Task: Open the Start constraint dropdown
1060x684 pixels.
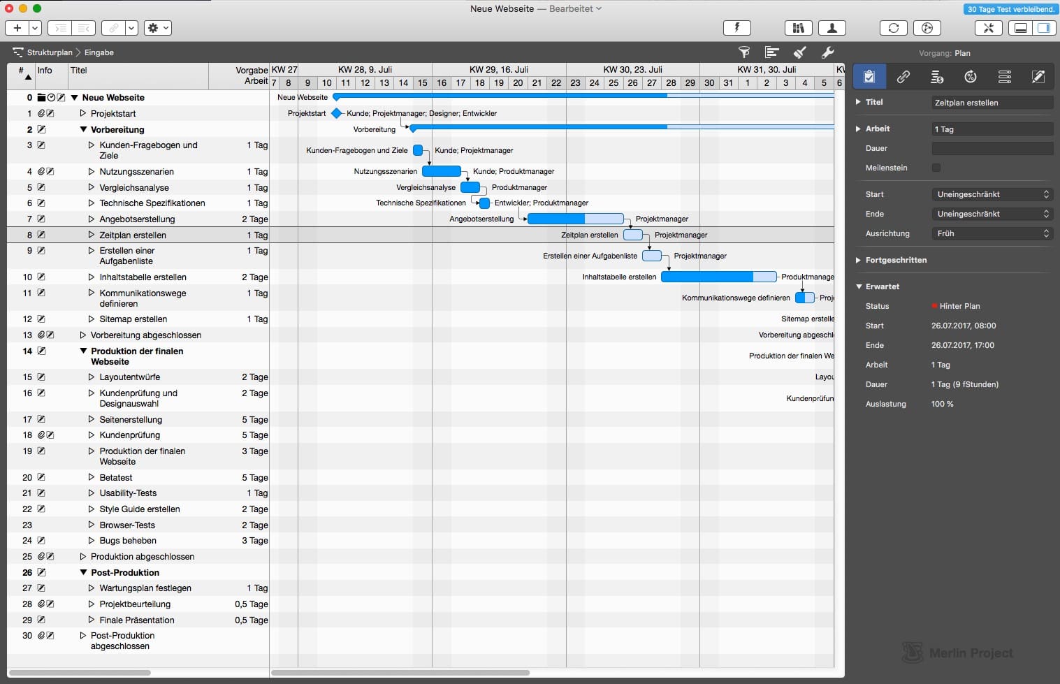Action: click(992, 194)
